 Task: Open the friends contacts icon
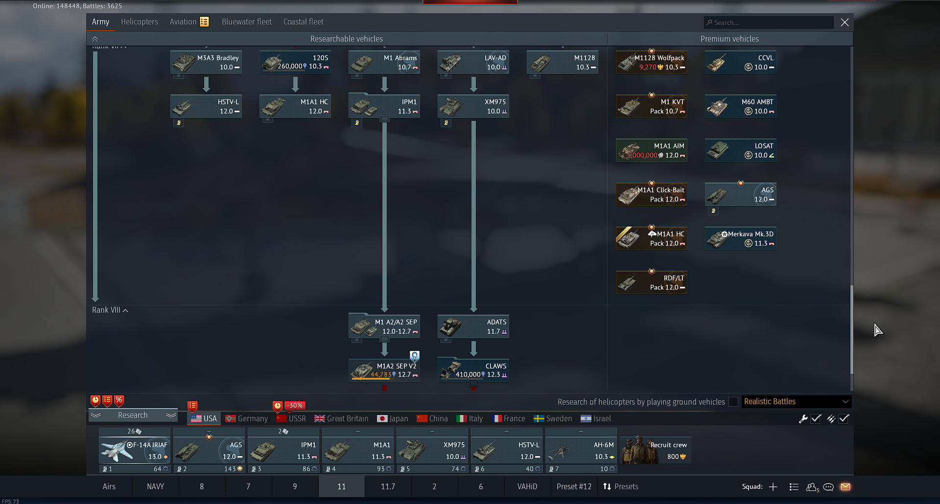(x=812, y=487)
